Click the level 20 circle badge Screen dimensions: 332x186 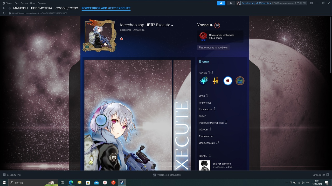217,25
